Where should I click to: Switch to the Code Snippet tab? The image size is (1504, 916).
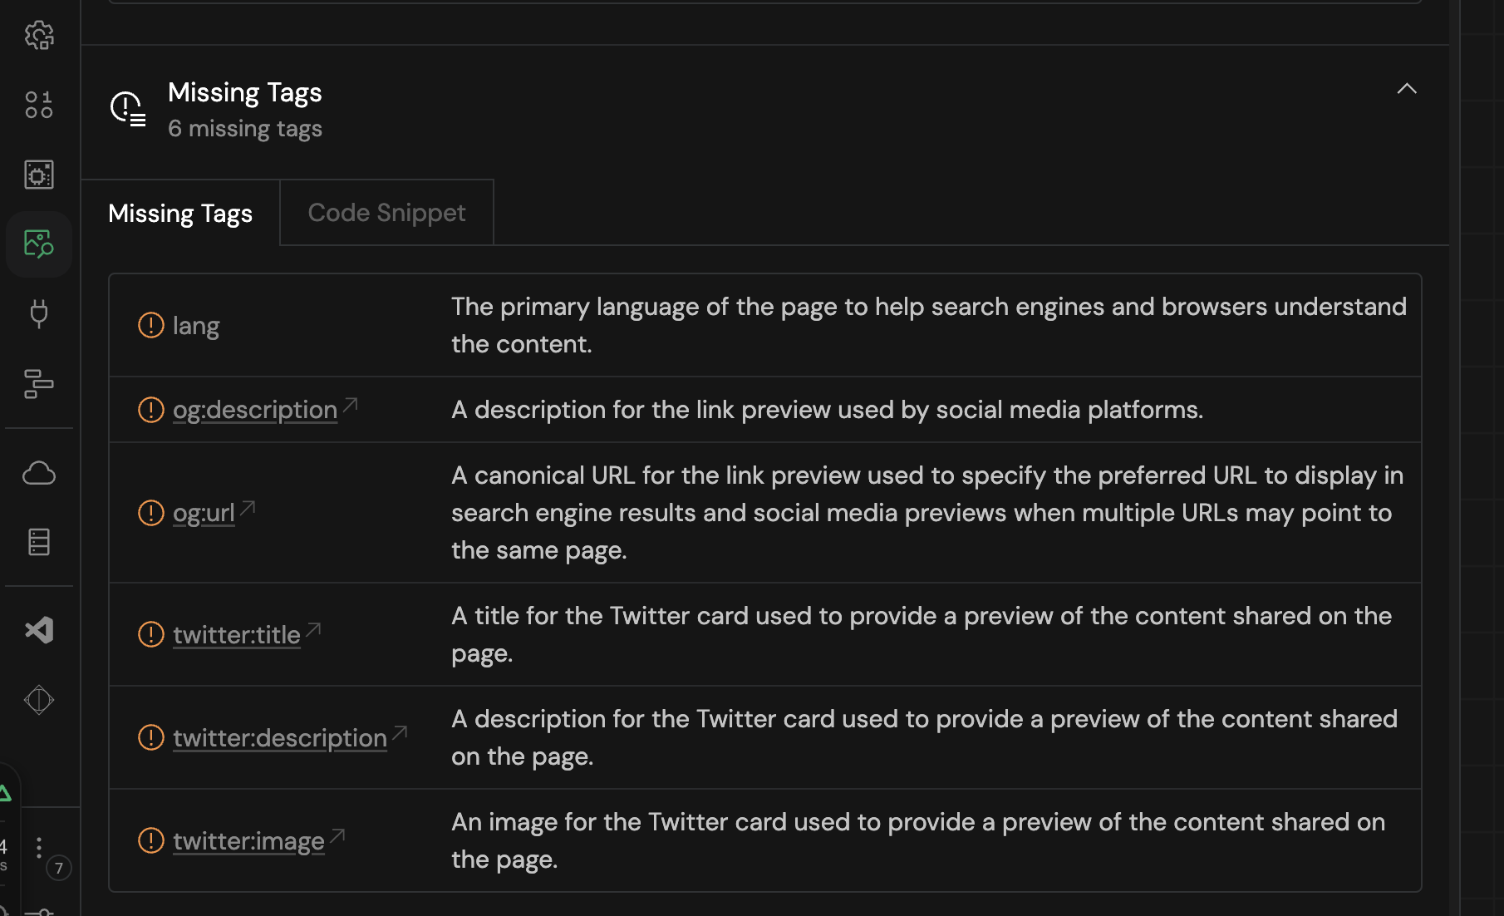tap(386, 213)
